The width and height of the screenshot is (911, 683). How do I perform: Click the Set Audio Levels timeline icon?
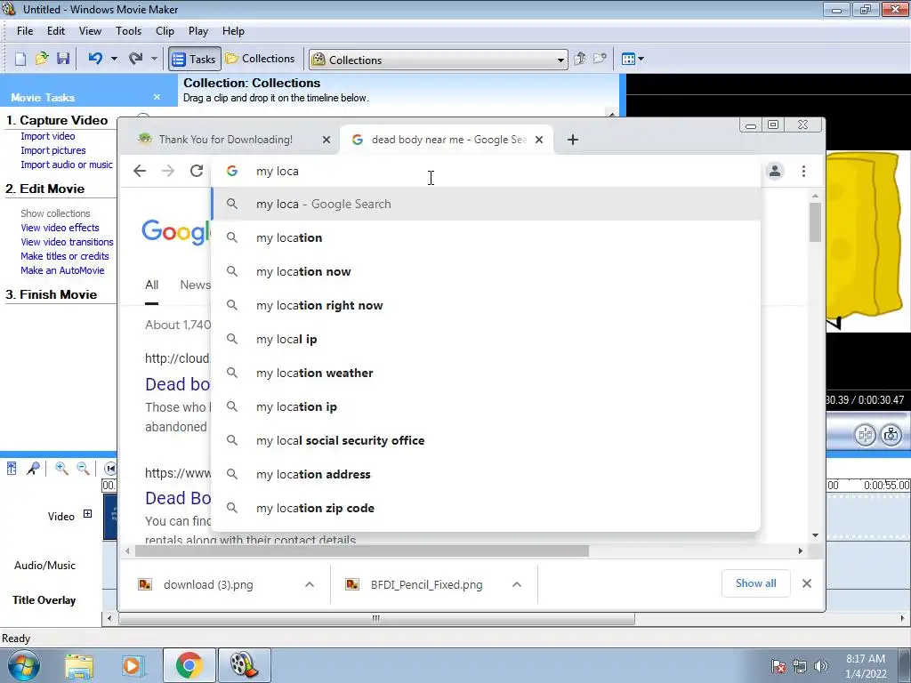(12, 468)
